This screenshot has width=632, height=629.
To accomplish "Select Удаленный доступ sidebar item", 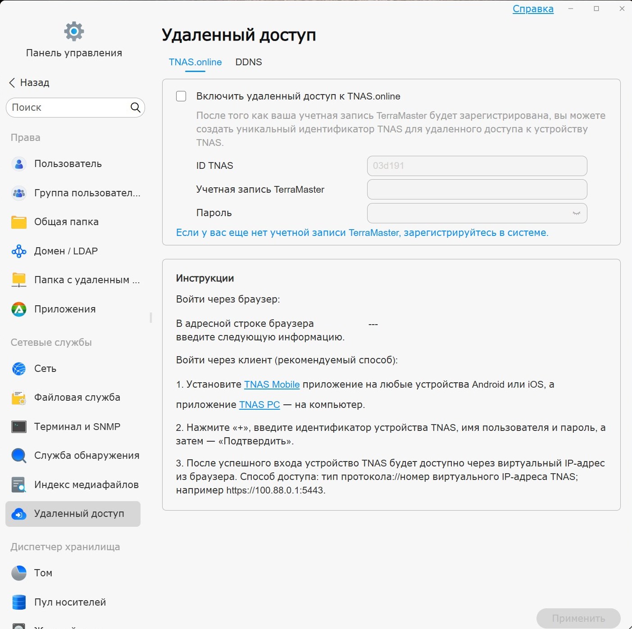I will click(73, 514).
